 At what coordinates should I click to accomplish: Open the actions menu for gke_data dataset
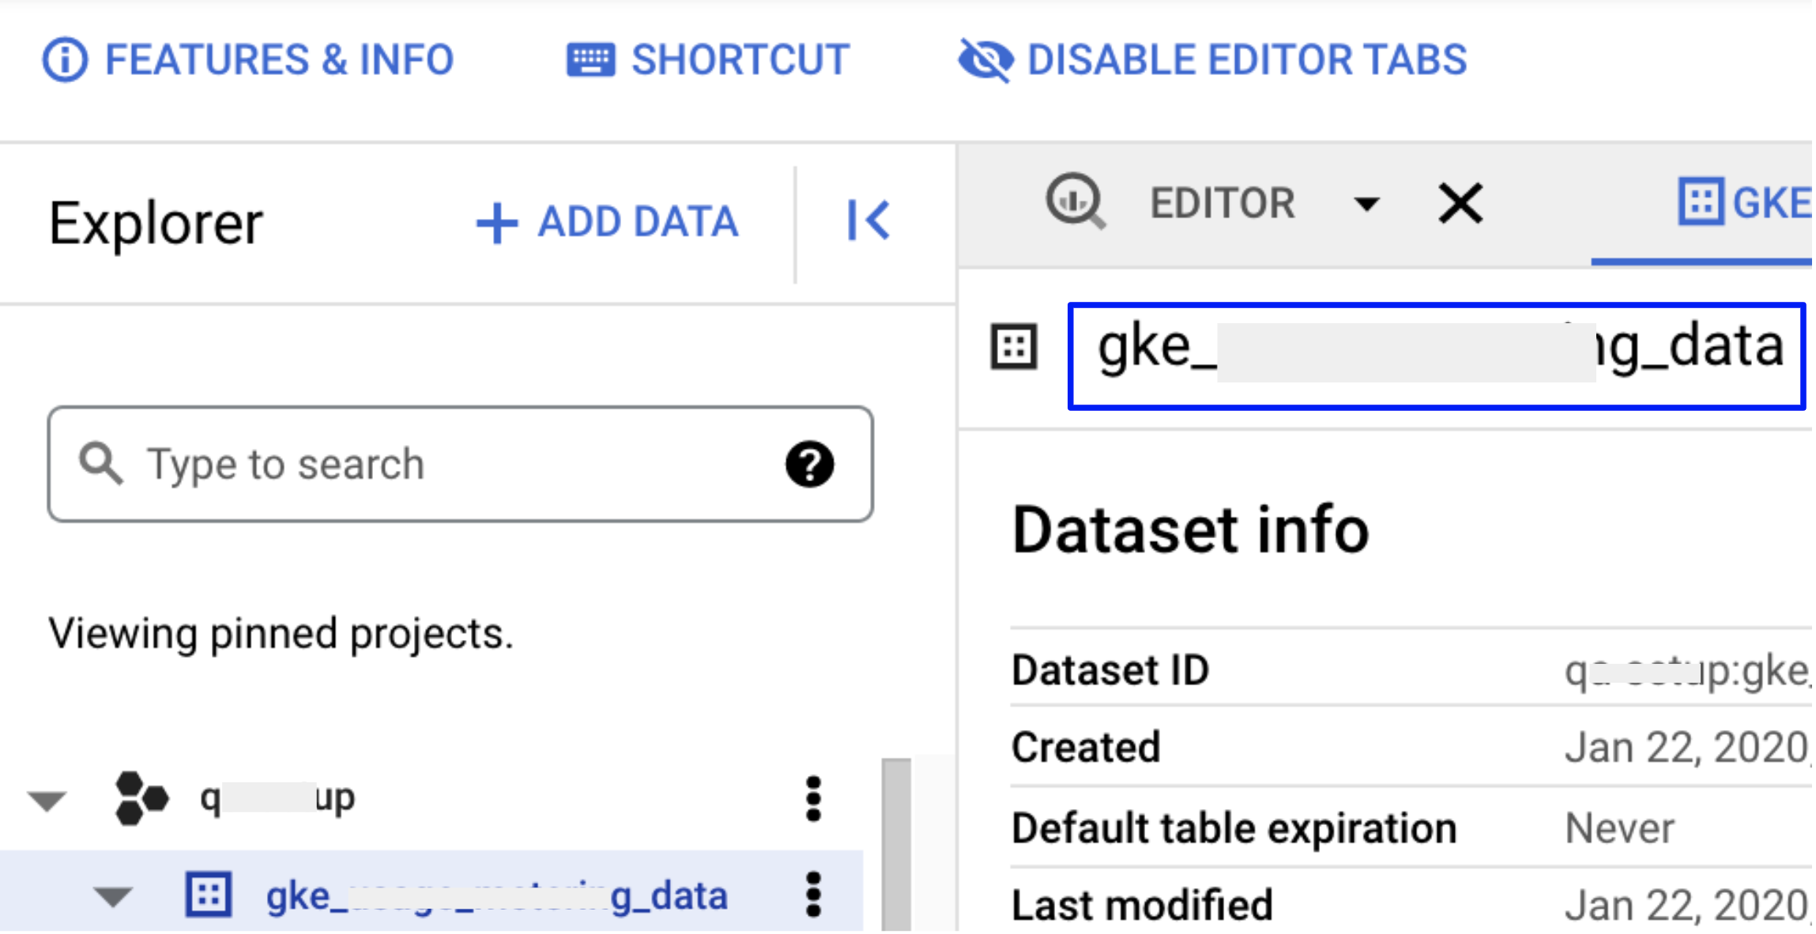coord(812,894)
